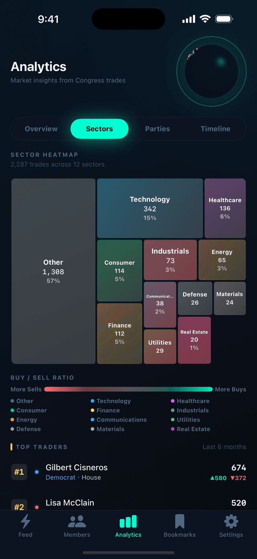Tap the Buy/Sell ratio gradient bar
The image size is (257, 559).
[128, 389]
